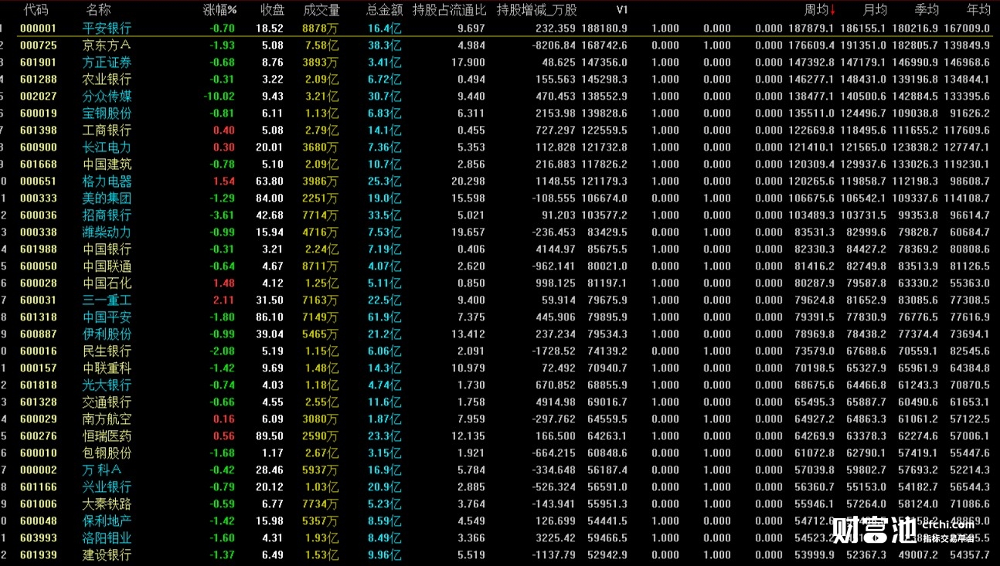Click stock code 000725
This screenshot has height=566, width=1000.
tap(38, 46)
